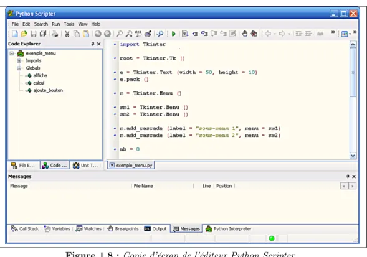Click the Find in Files icon
The height and width of the screenshot is (257, 367).
pos(148,34)
